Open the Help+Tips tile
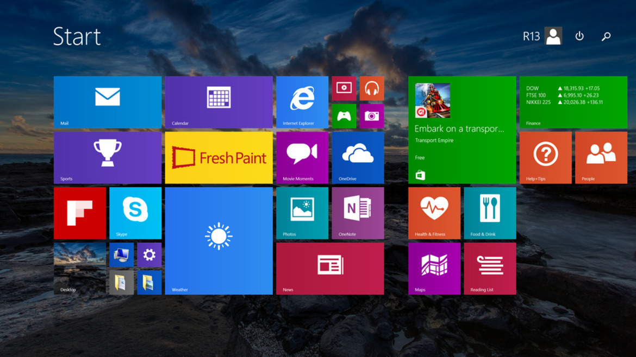Screen dimensions: 636x357 click(545, 157)
